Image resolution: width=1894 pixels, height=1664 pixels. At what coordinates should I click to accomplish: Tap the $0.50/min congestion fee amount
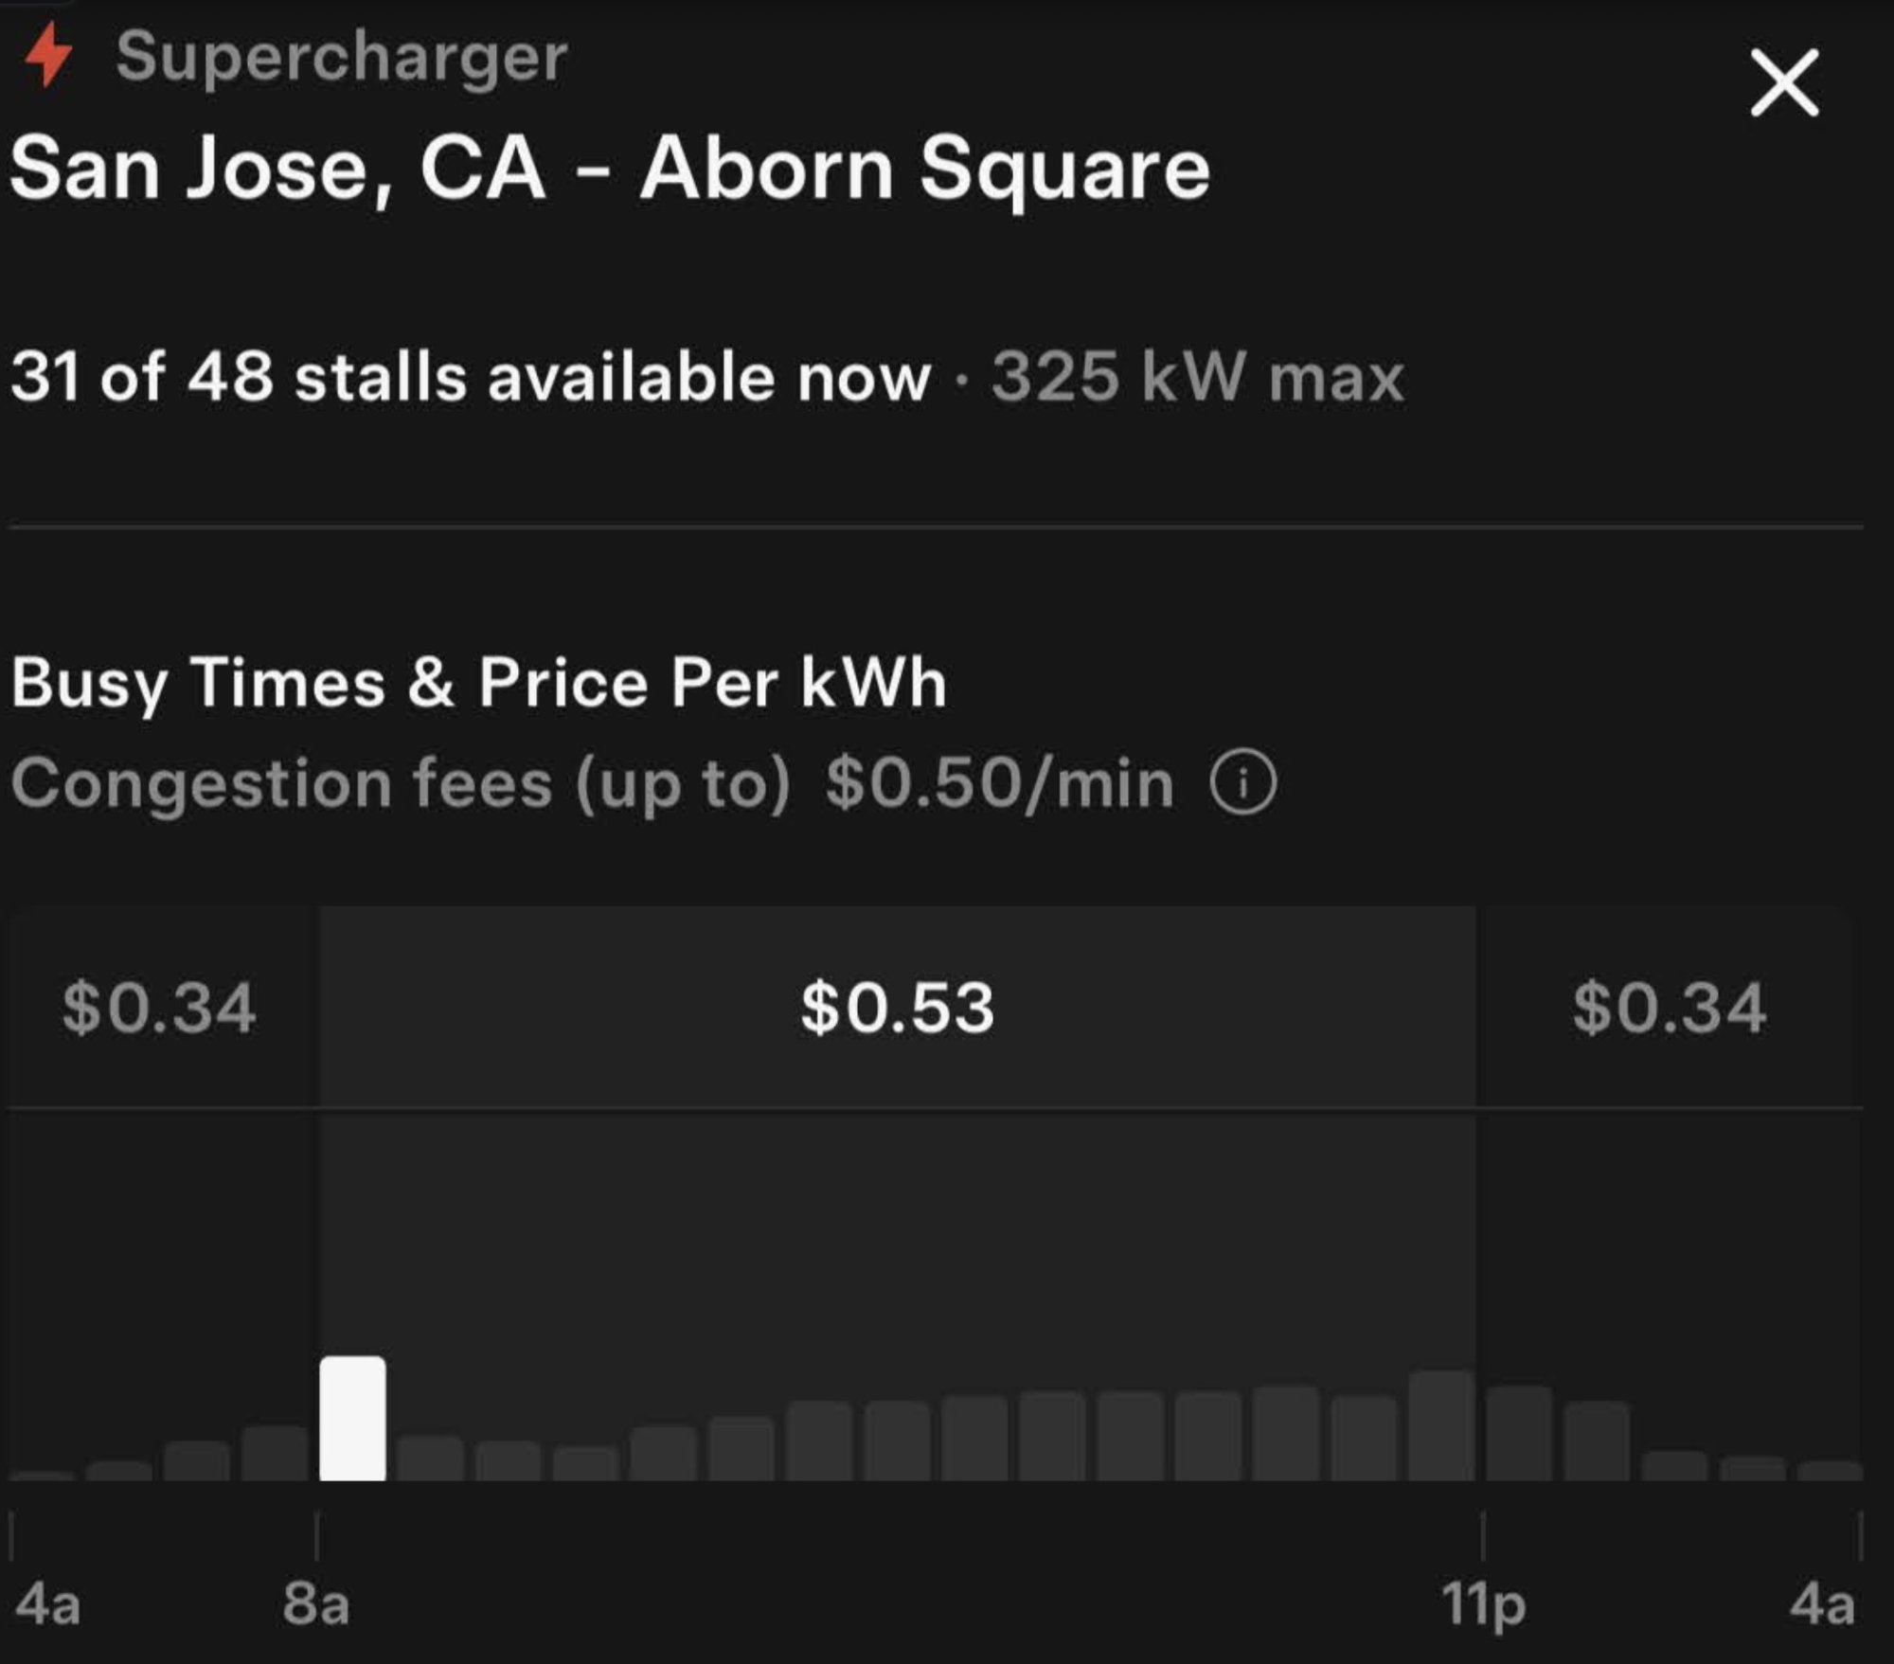999,784
